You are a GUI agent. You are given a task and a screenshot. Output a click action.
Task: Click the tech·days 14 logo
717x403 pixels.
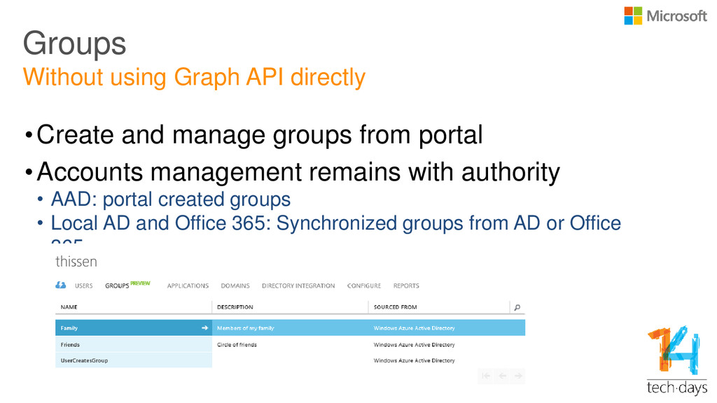click(677, 360)
